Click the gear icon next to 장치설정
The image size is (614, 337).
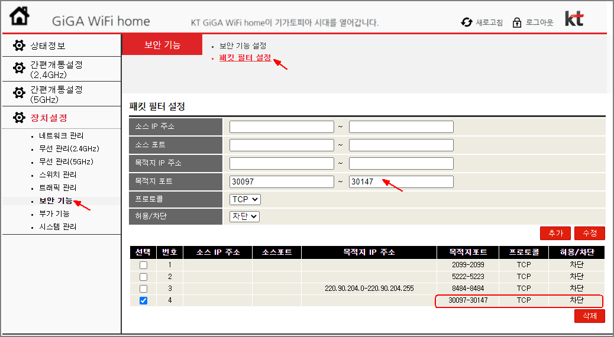tap(19, 118)
